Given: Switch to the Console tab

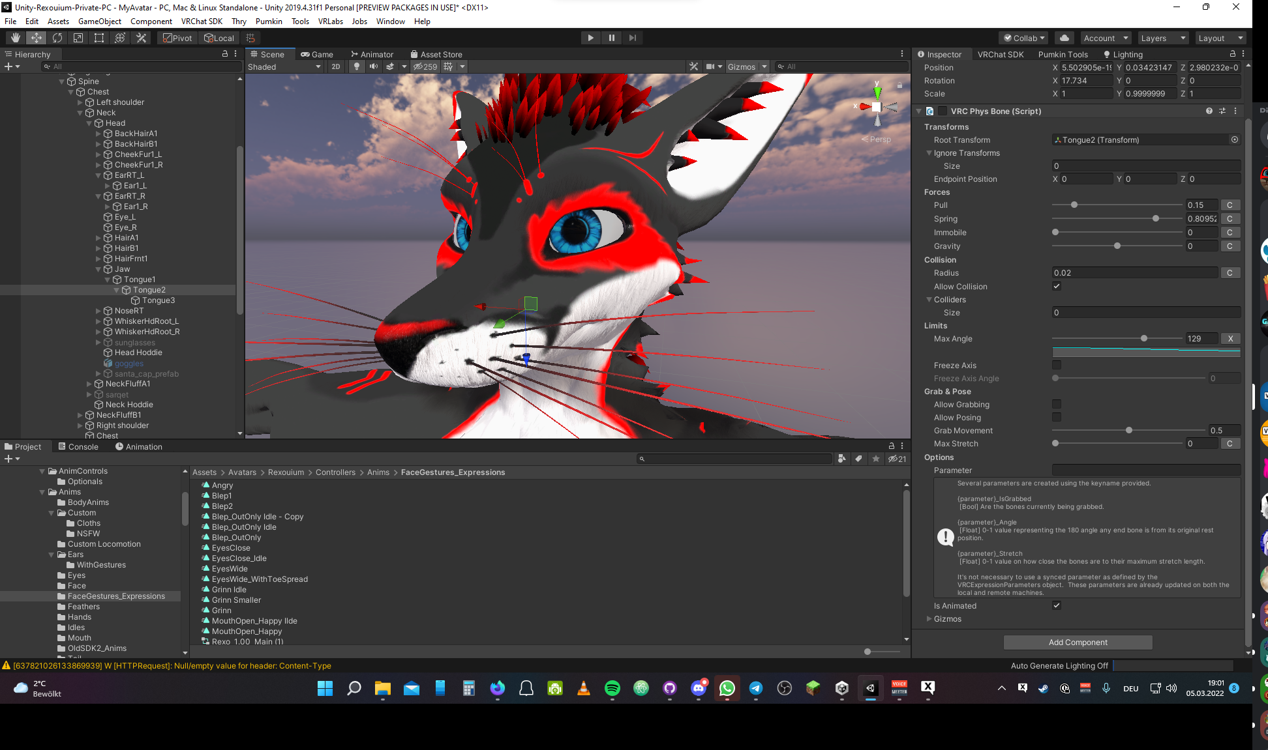Looking at the screenshot, I should click(x=78, y=446).
